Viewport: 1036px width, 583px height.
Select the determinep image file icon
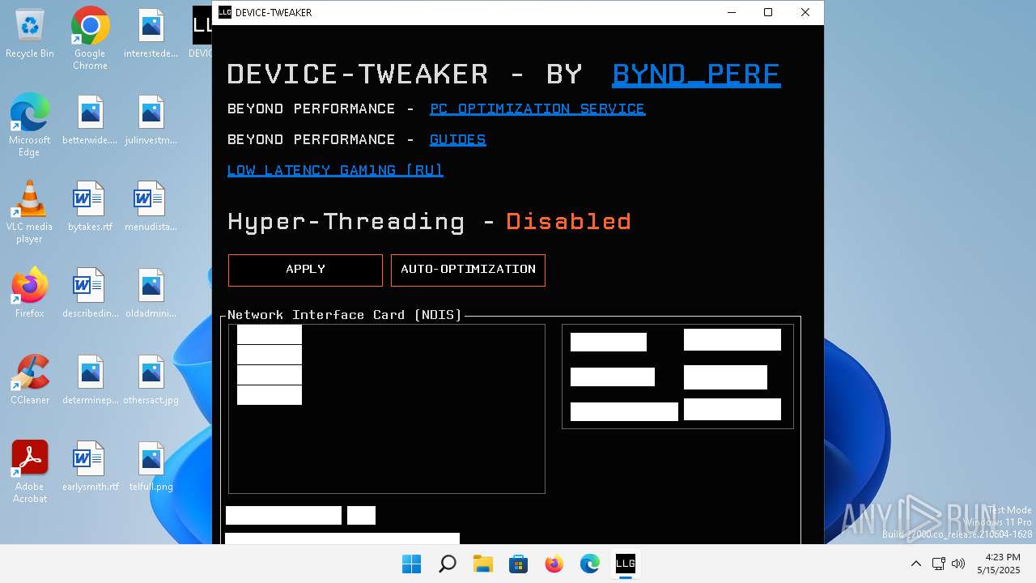pos(91,380)
